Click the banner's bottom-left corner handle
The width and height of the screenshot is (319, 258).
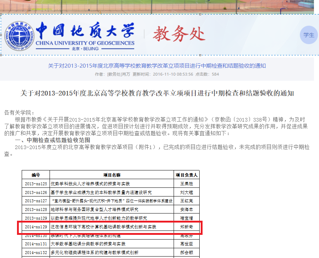(1, 55)
